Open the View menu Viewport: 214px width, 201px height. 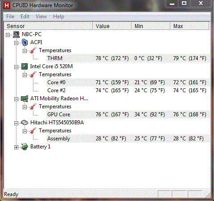(41, 16)
